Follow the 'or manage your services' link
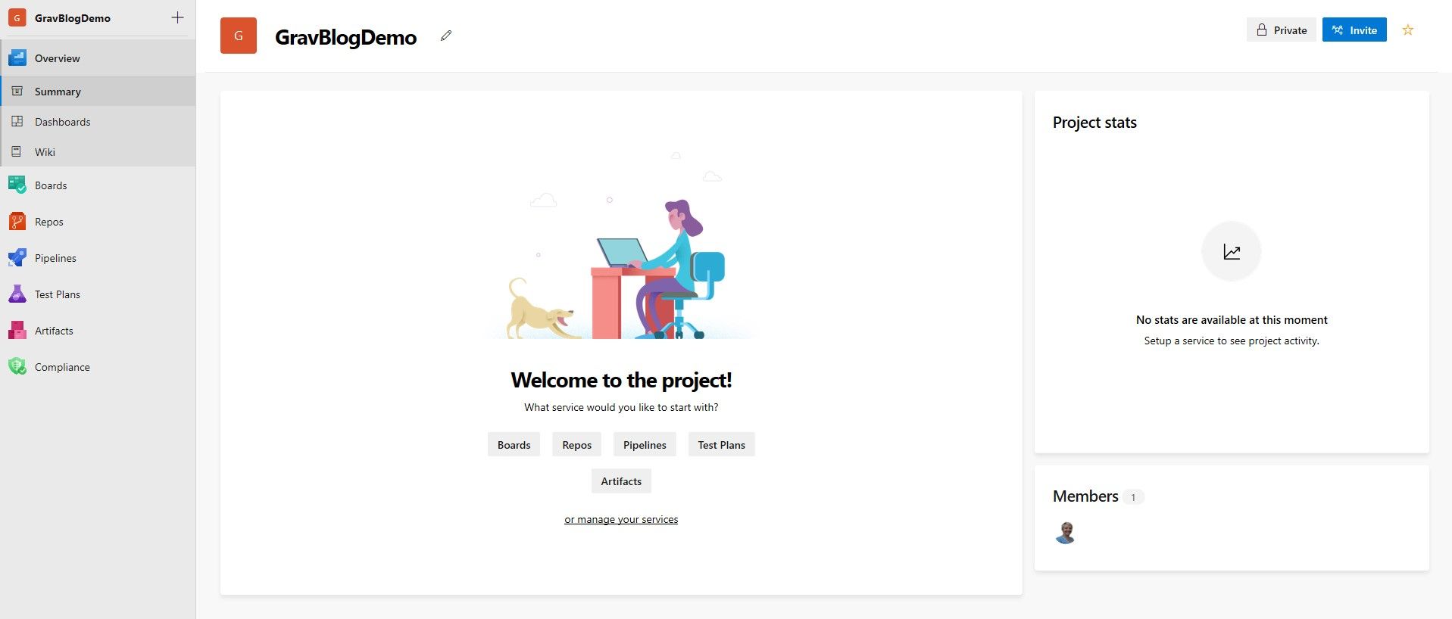This screenshot has height=619, width=1452. pyautogui.click(x=620, y=519)
